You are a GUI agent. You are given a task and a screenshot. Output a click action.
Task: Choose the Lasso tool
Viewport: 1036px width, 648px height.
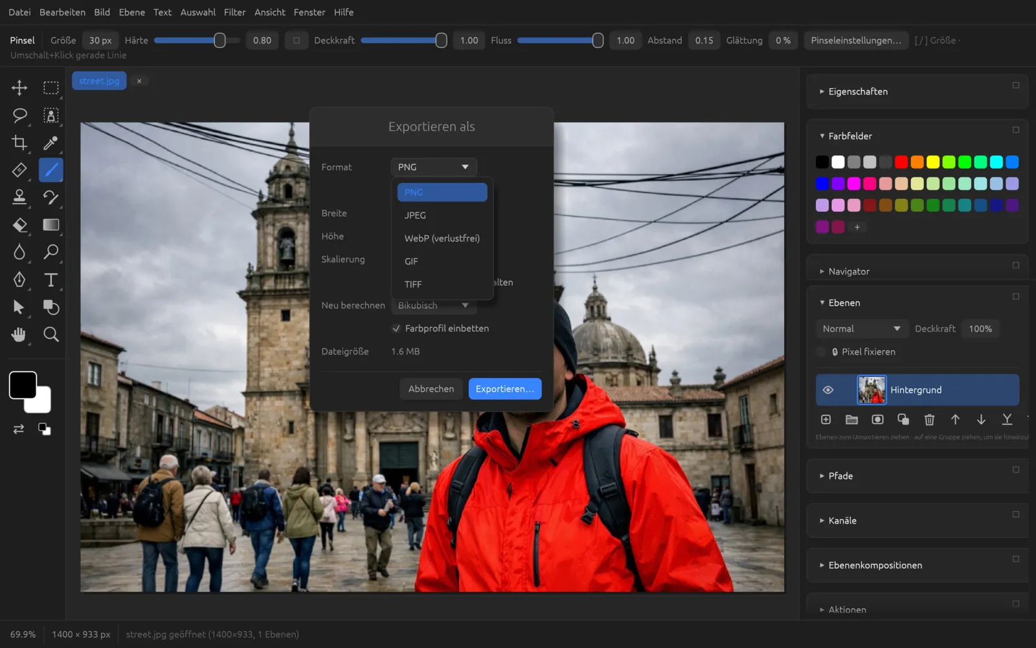[x=19, y=115]
